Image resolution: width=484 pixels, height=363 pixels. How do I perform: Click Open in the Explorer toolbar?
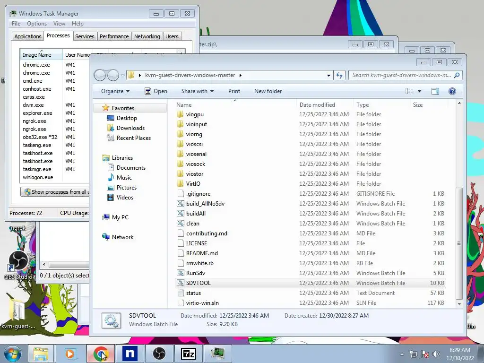click(x=156, y=91)
